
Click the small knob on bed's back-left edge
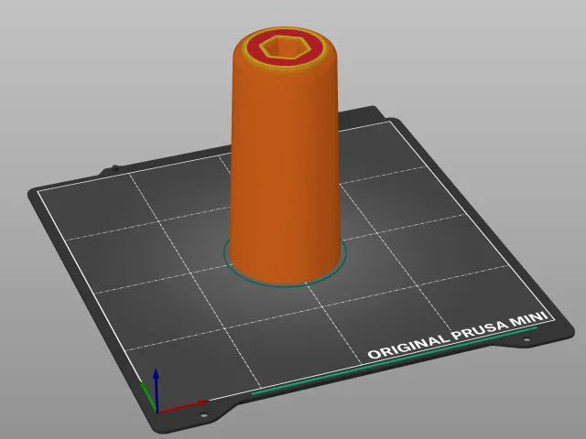(115, 168)
